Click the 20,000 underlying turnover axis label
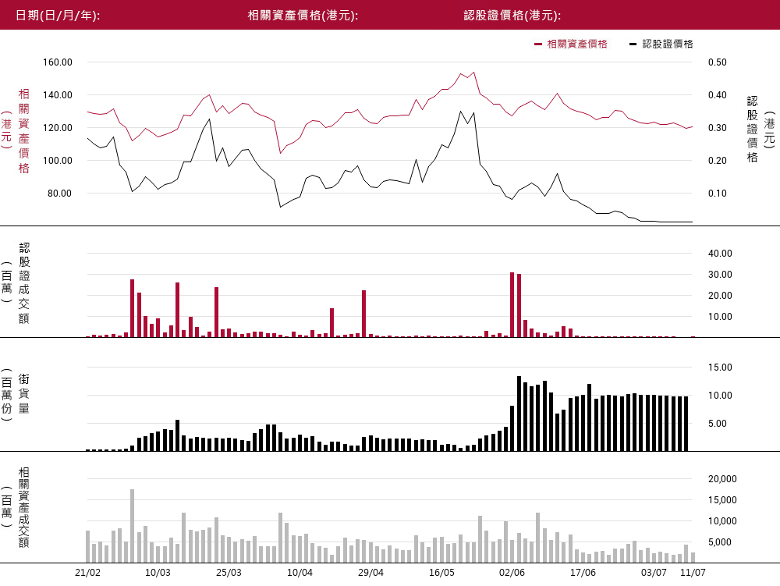The image size is (780, 586). (x=722, y=479)
